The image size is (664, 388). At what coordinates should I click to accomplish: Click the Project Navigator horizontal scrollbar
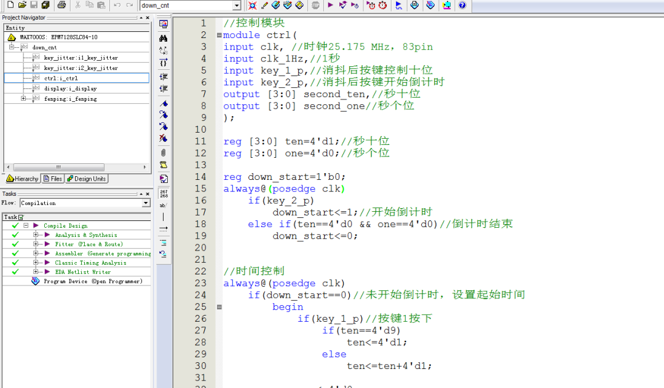[x=58, y=167]
